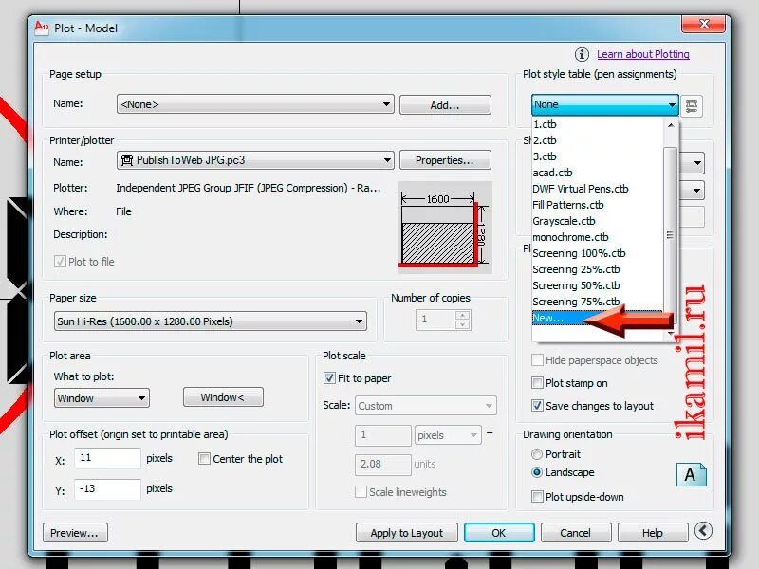The height and width of the screenshot is (569, 759).
Task: Click the 2.08 units field
Action: [x=383, y=464]
